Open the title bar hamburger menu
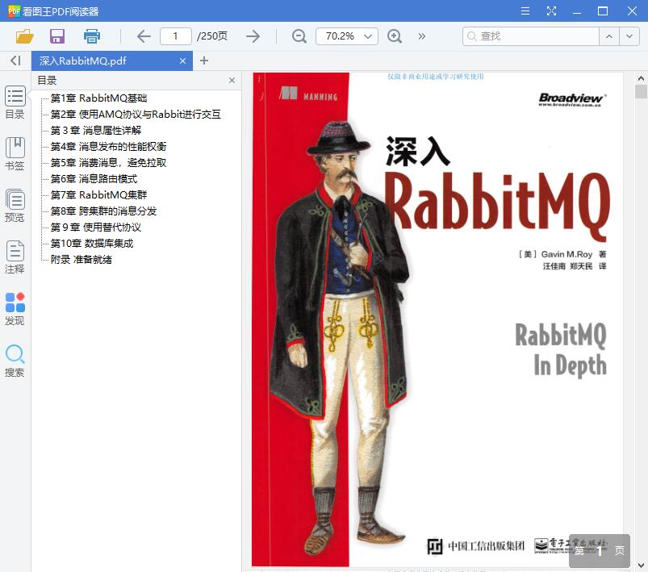The height and width of the screenshot is (572, 648). [525, 10]
